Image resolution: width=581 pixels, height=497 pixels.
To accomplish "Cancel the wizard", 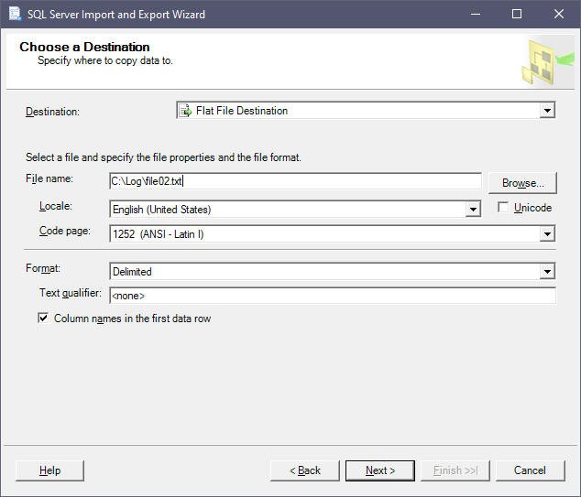I will tap(530, 470).
